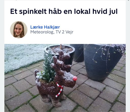The width and height of the screenshot is (130, 112).
Task: Click the red and white striped scarf
Action: tap(59, 89)
